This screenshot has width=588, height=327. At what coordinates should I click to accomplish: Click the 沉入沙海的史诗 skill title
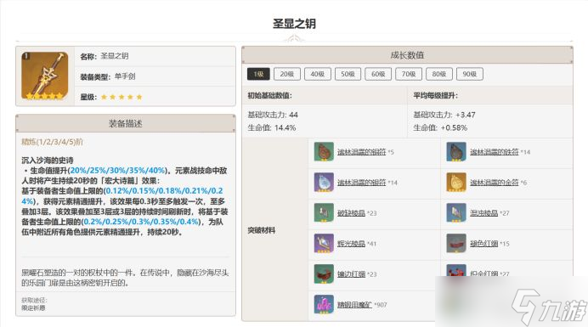click(48, 161)
